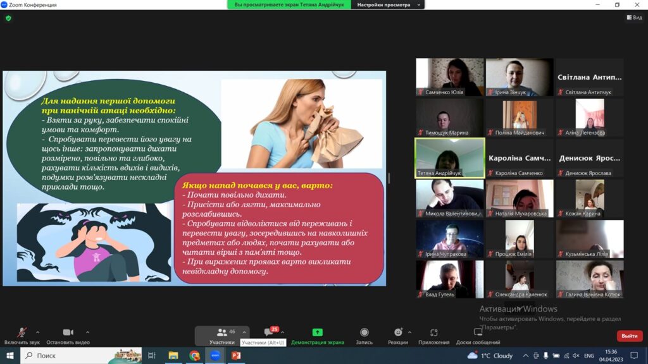This screenshot has width=648, height=364.
Task: Start recording with the Запись button
Action: pyautogui.click(x=364, y=333)
